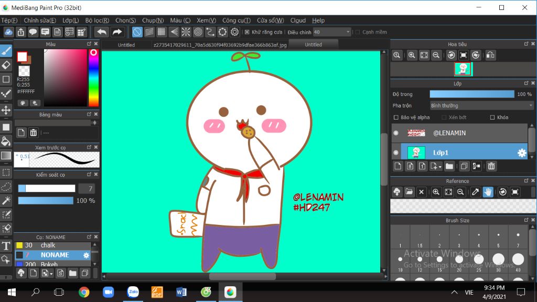537x302 pixels.
Task: Select the Brush tool in left toolbar
Action: click(x=6, y=51)
